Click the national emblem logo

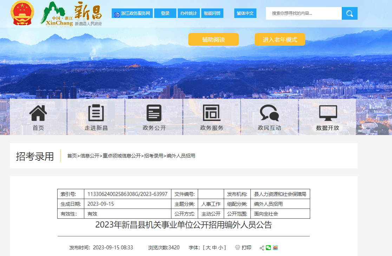coord(23,13)
